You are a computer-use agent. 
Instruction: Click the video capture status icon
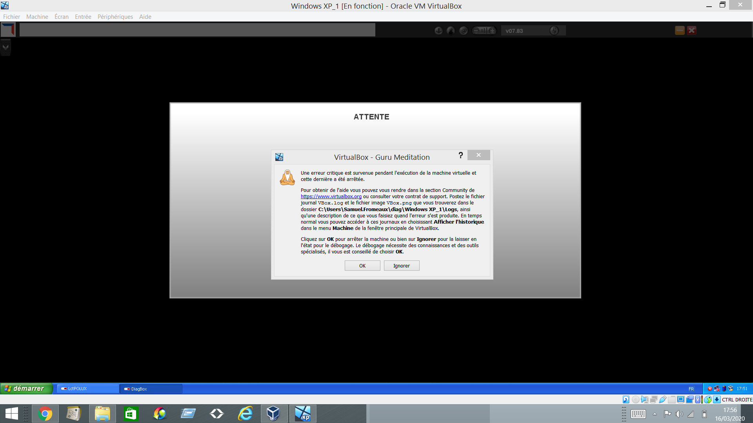(690, 399)
